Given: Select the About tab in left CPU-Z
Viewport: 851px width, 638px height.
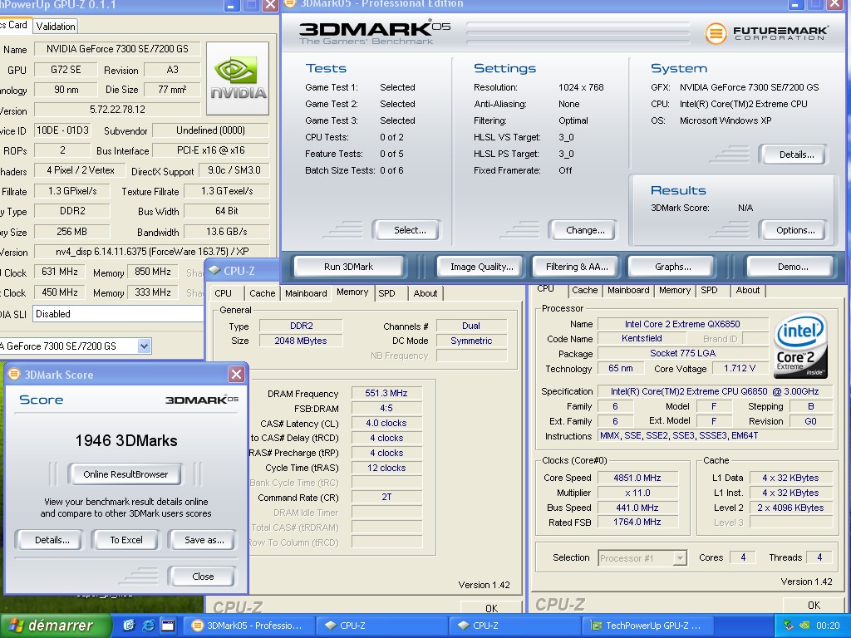Looking at the screenshot, I should pyautogui.click(x=425, y=293).
